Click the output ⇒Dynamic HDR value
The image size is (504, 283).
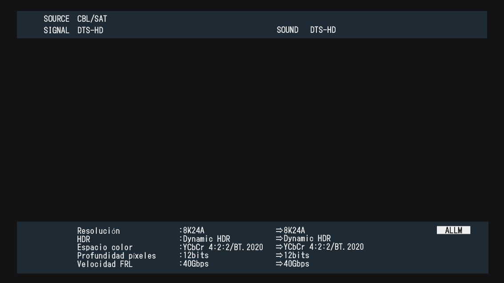(303, 238)
